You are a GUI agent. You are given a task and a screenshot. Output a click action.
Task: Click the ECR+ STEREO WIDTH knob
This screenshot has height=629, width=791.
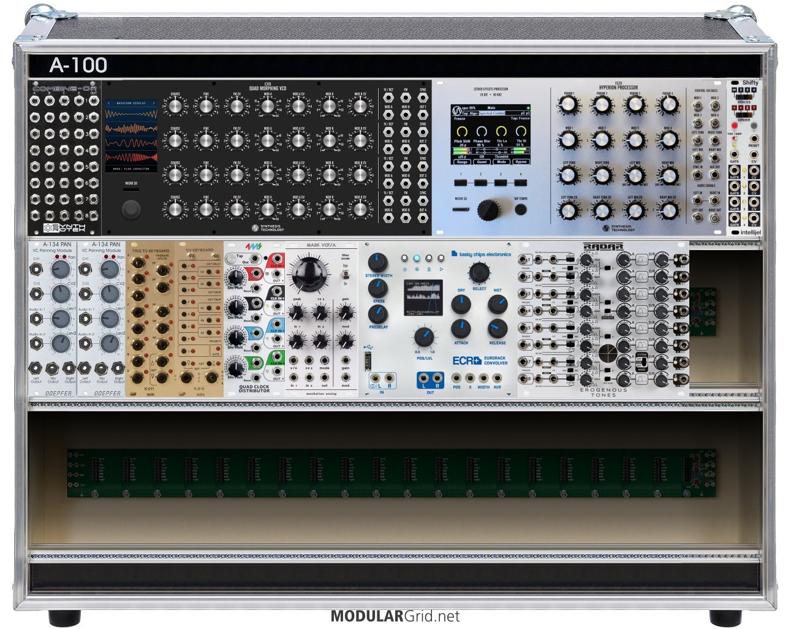tap(378, 263)
